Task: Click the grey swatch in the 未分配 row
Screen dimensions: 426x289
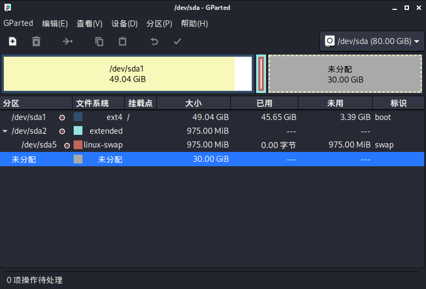Action: tap(78, 159)
